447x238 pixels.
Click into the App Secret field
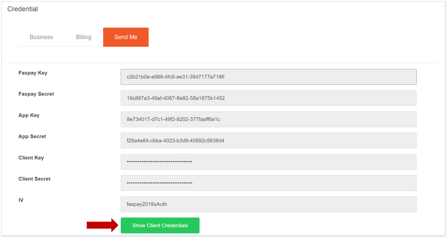[269, 140]
